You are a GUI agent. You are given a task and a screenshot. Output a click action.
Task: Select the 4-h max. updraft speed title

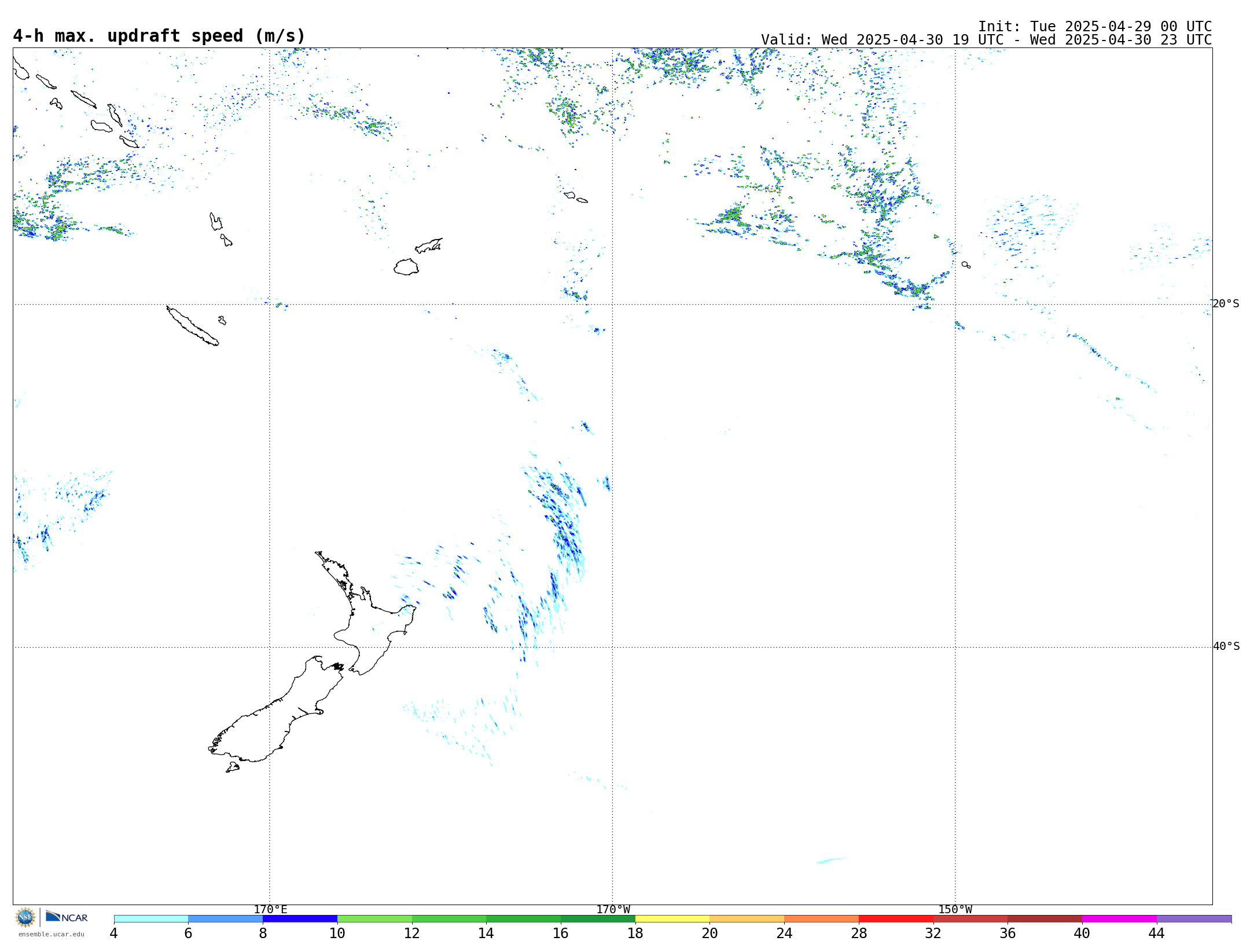(159, 36)
